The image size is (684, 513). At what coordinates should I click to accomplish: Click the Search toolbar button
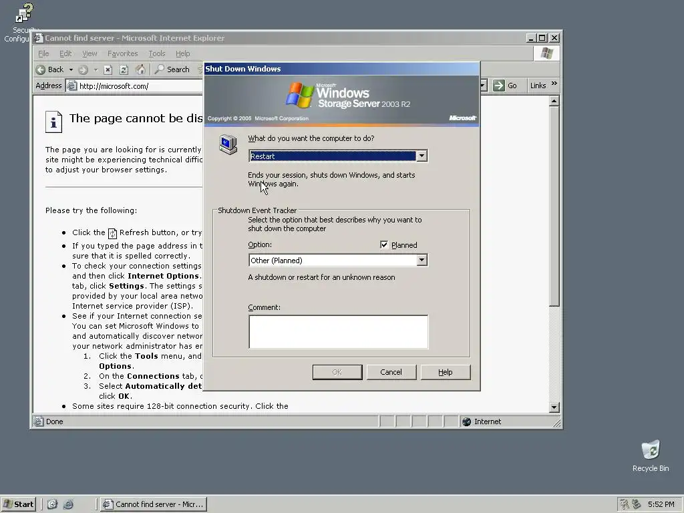[173, 69]
